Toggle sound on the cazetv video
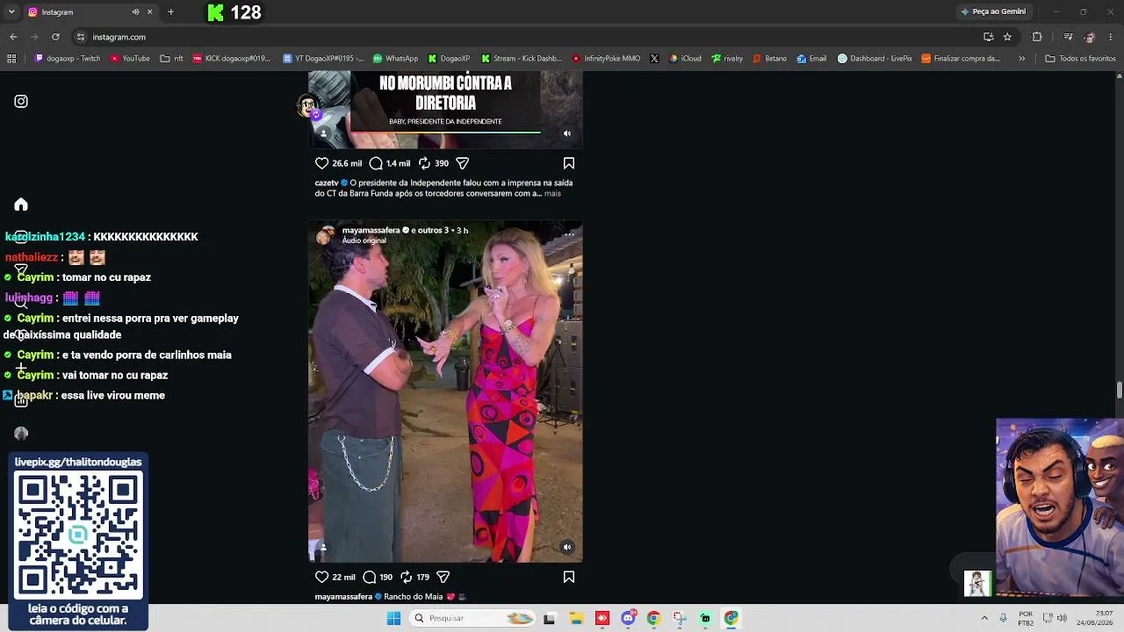This screenshot has height=632, width=1124. click(x=567, y=133)
